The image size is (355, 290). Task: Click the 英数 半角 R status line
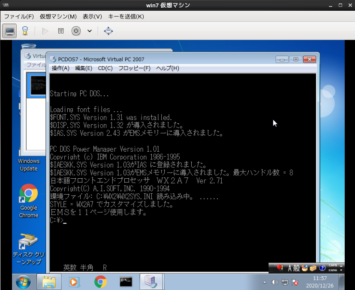tap(85, 268)
